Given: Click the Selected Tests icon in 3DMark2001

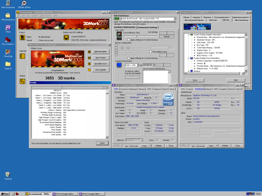Looking at the screenshot, I should tap(22, 56).
